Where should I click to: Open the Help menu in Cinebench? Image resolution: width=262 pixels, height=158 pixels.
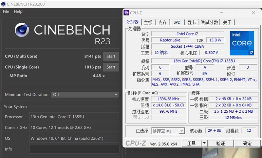18,11
